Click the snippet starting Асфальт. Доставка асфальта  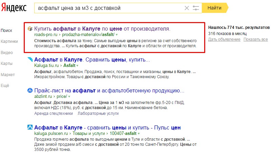pos(109,105)
